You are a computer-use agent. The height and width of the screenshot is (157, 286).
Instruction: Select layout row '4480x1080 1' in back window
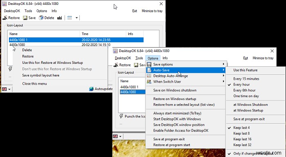point(76,40)
